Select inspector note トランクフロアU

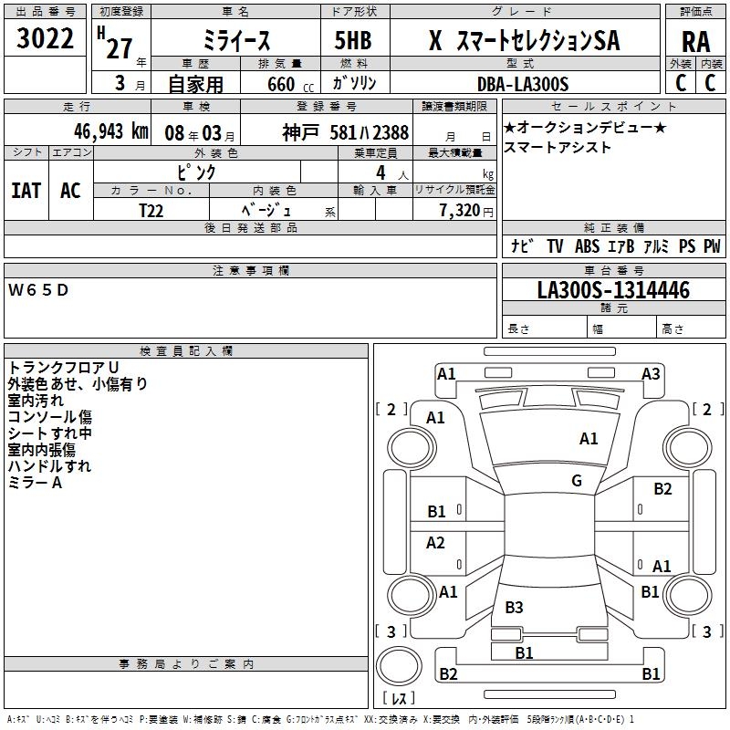(63, 368)
